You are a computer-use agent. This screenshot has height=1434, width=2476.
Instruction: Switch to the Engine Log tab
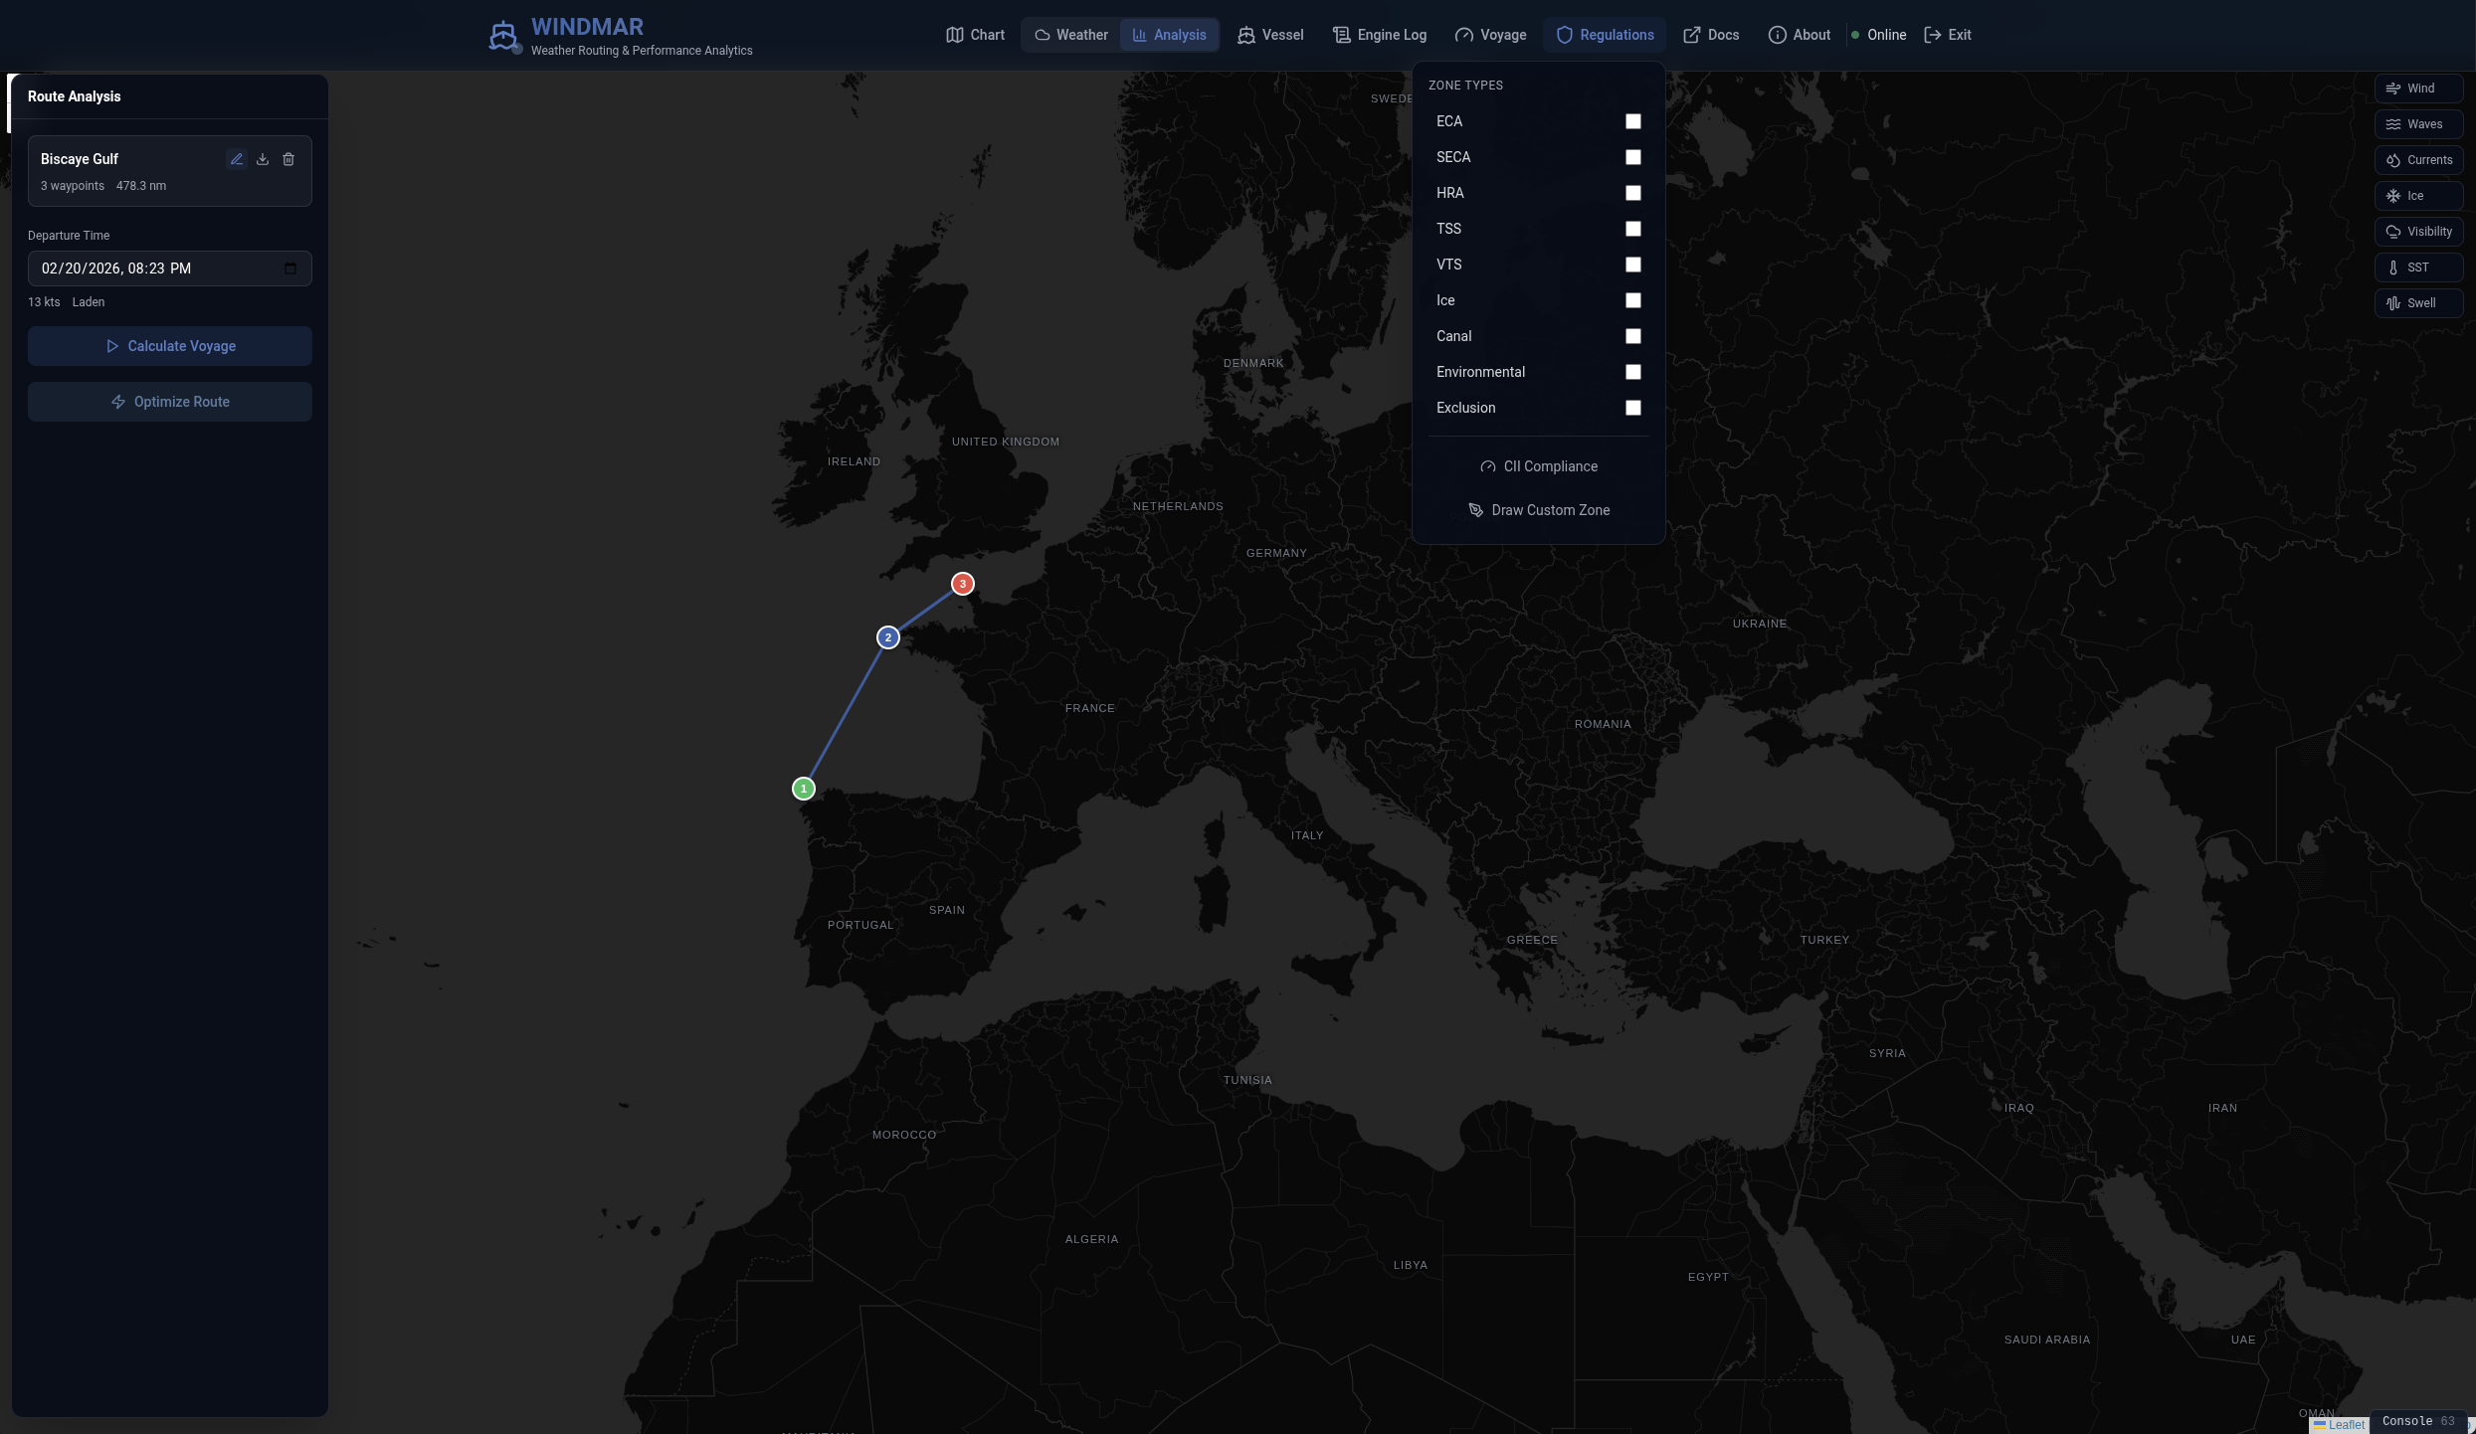pos(1380,35)
